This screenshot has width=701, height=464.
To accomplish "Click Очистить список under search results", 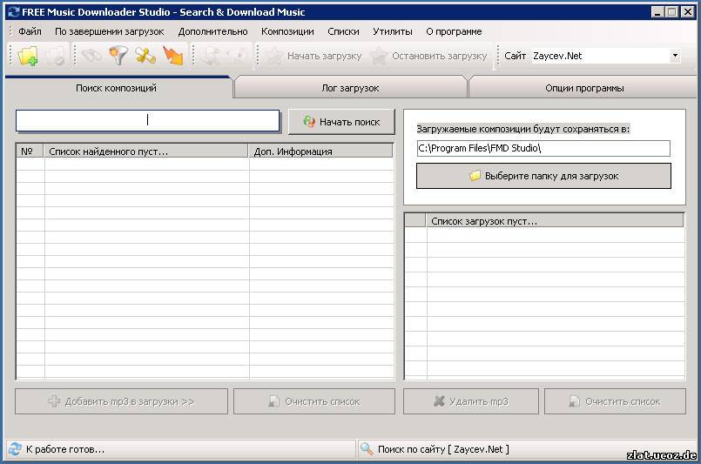I will [x=314, y=401].
